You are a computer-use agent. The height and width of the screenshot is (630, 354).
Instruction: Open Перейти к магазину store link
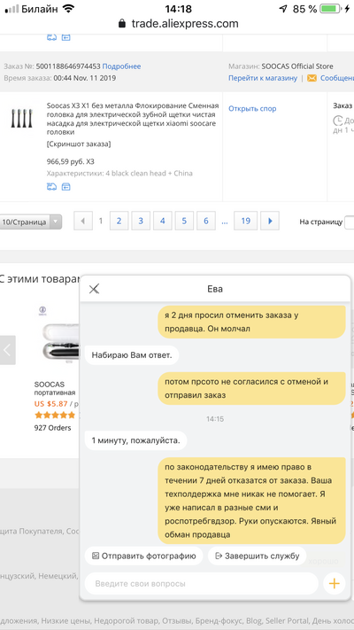pyautogui.click(x=263, y=78)
